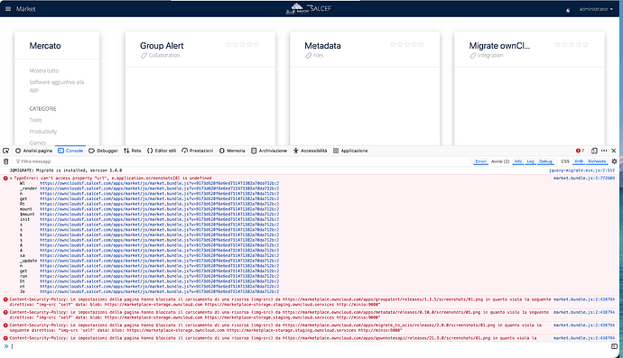Open console settings gear icon
This screenshot has width=623, height=358.
[614, 161]
